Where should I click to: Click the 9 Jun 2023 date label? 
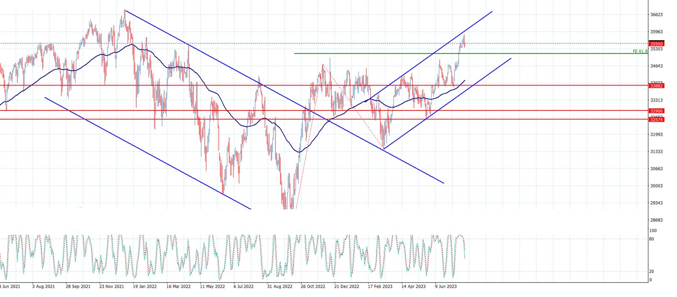446,286
